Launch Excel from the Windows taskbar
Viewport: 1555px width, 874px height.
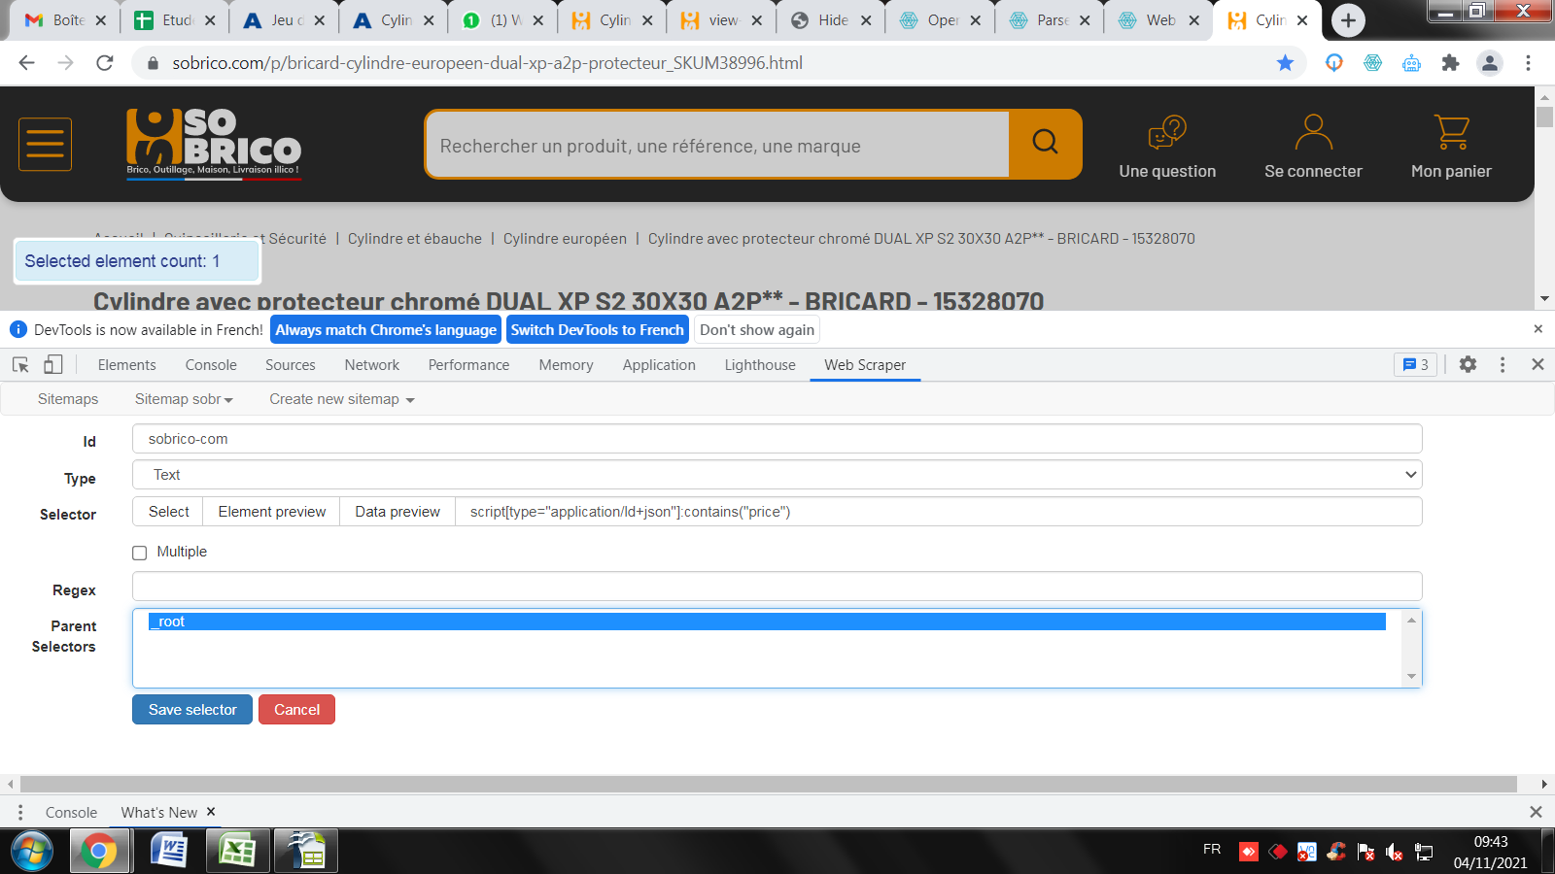pyautogui.click(x=237, y=852)
